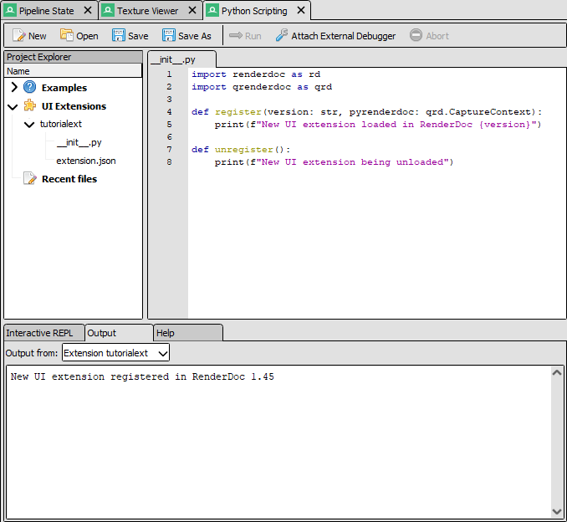This screenshot has height=522, width=567.
Task: Click the Save button label
Action: pos(138,36)
